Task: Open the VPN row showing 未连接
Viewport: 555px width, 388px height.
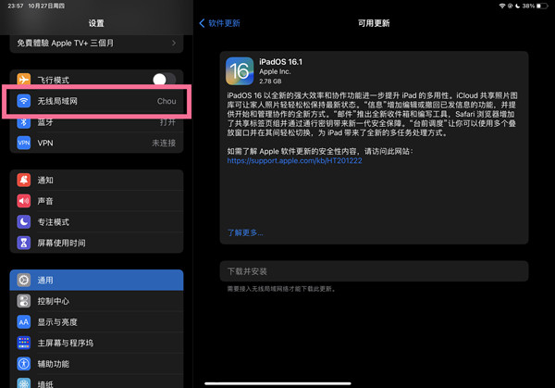Action: (x=96, y=143)
